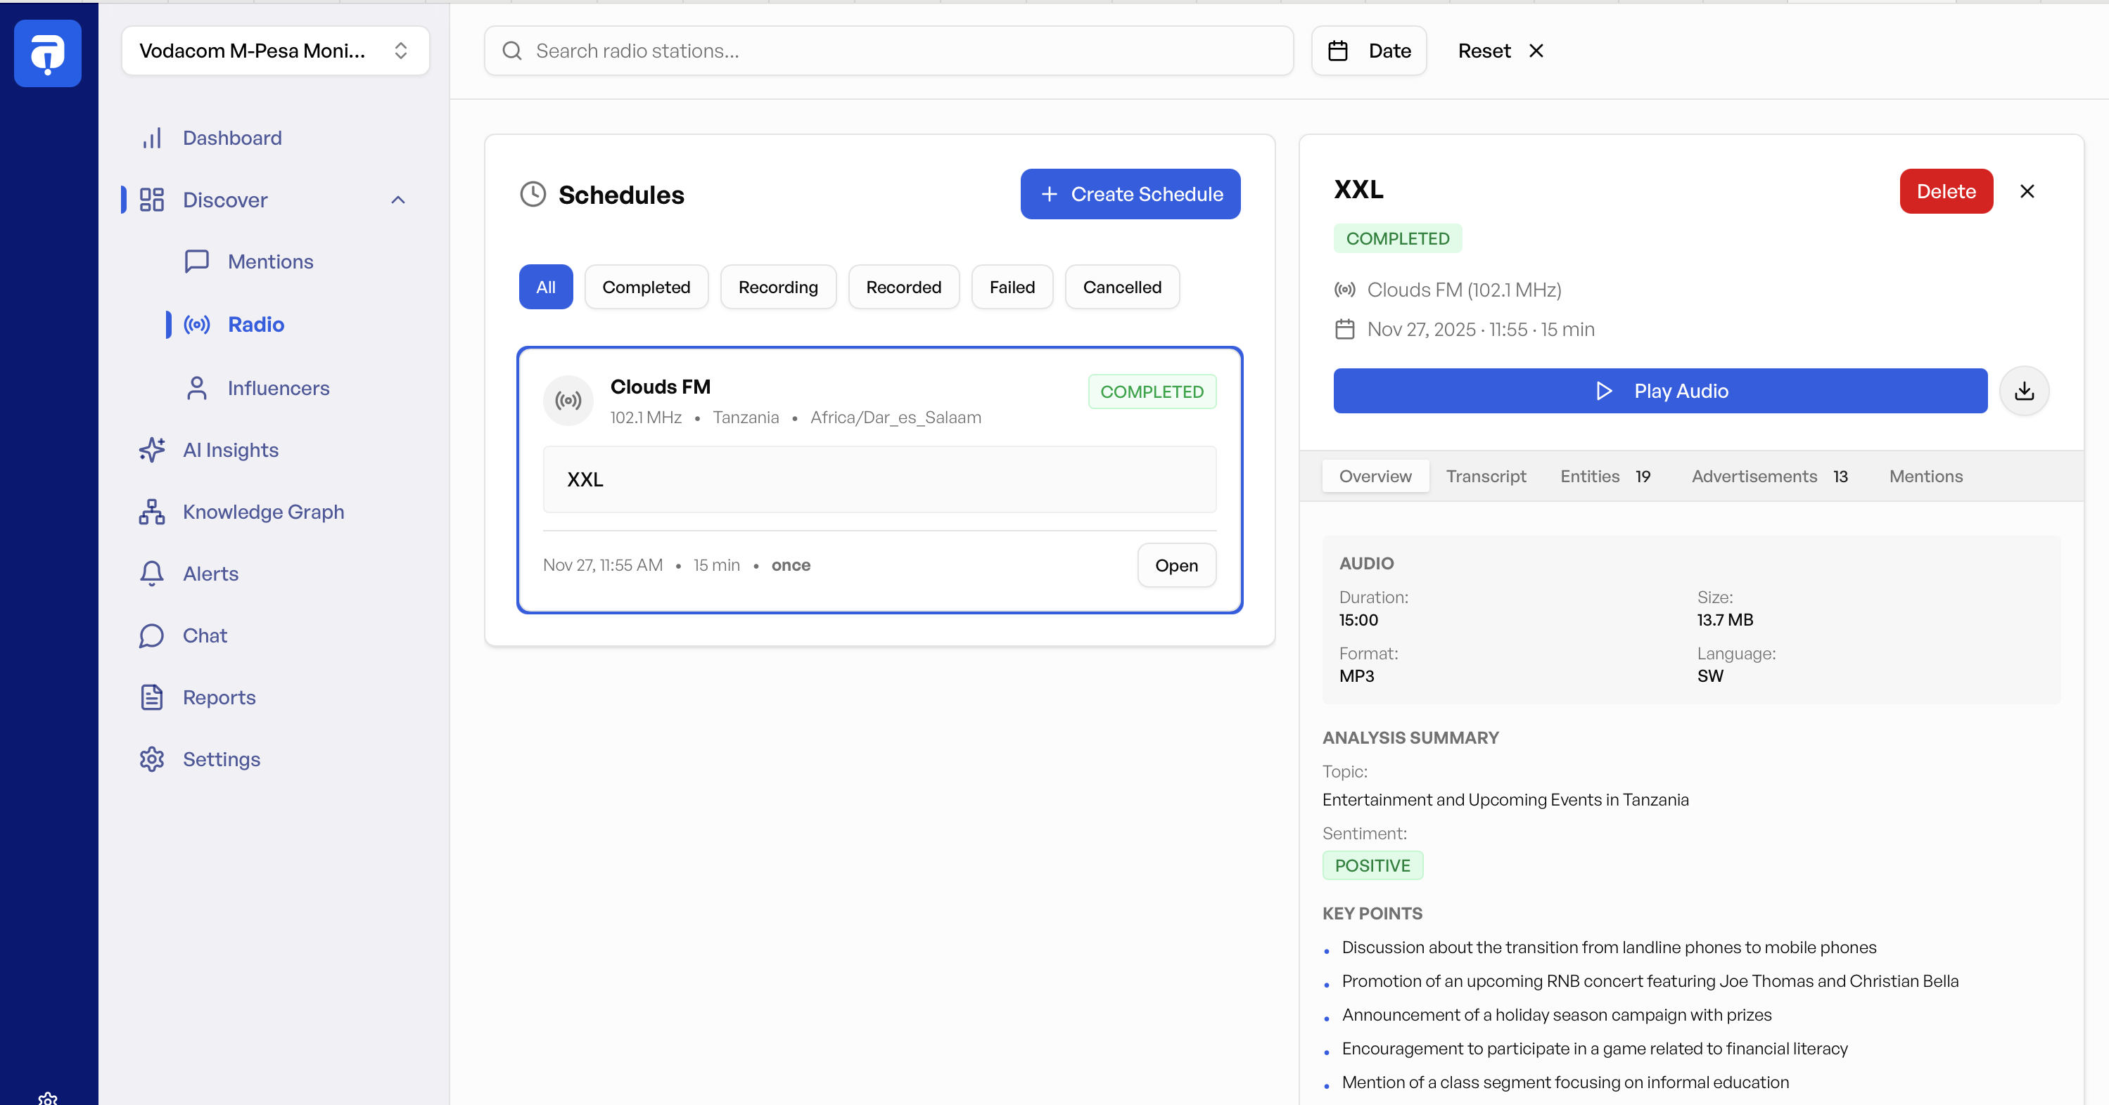Delete the XXL recording
2109x1105 pixels.
click(1946, 190)
